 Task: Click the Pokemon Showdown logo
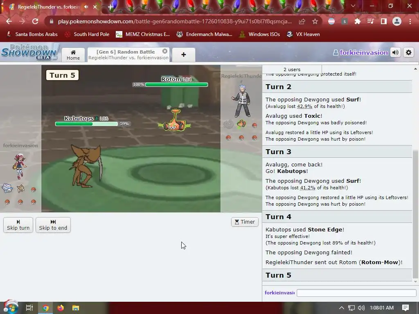[29, 52]
